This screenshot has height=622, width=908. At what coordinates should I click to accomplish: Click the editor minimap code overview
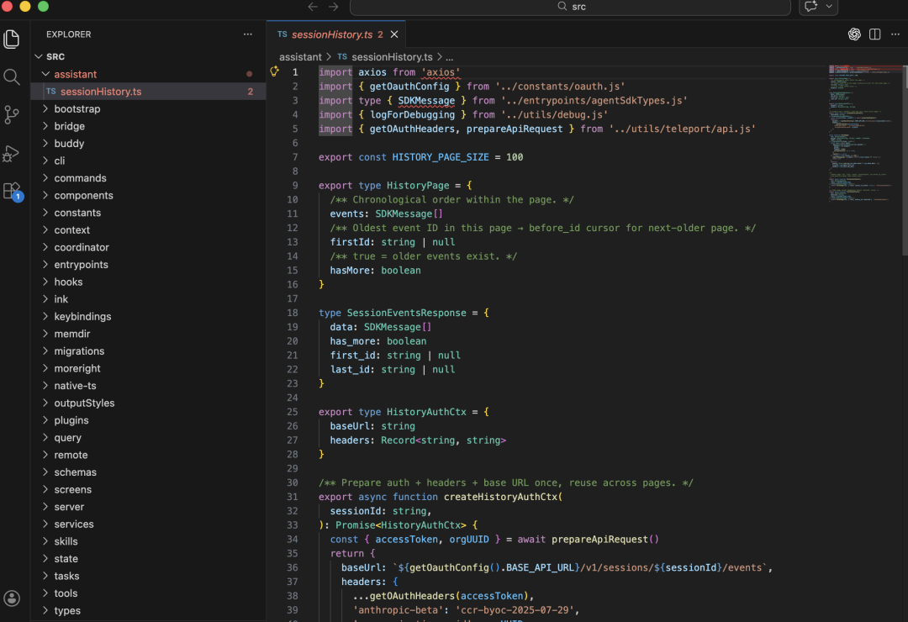pos(864,133)
